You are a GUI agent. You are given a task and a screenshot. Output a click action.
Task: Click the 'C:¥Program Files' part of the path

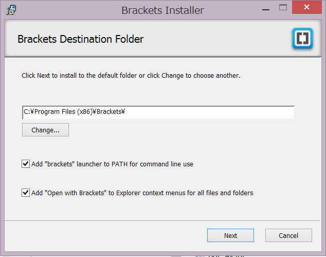49,112
